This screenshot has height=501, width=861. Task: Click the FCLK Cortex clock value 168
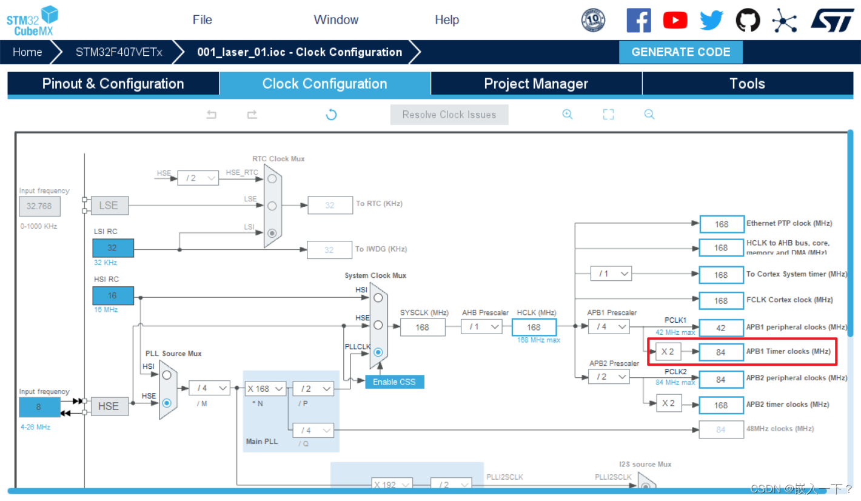click(721, 301)
